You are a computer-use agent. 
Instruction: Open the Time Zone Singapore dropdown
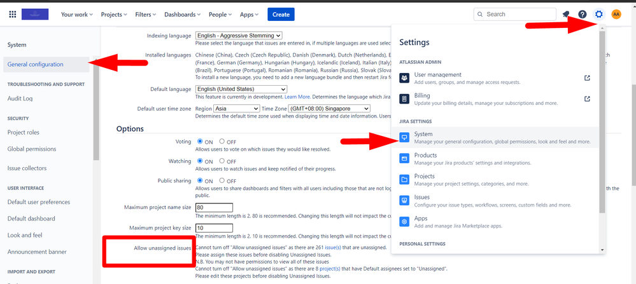[x=329, y=109]
